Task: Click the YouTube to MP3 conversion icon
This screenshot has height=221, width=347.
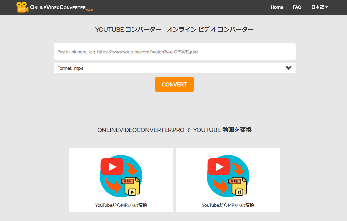Action: tap(228, 176)
